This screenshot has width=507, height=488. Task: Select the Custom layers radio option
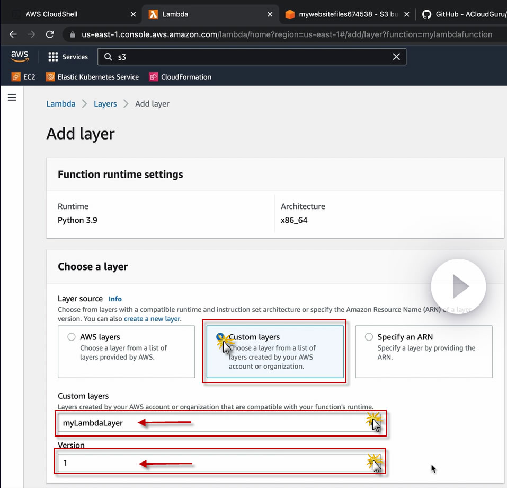pos(220,337)
